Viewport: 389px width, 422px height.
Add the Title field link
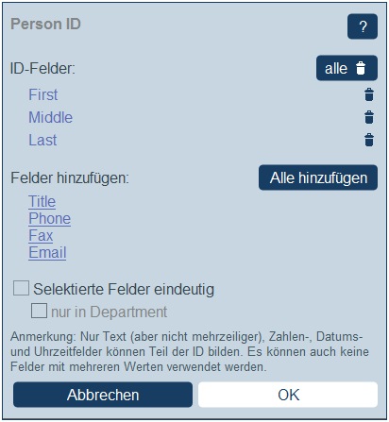coord(42,201)
